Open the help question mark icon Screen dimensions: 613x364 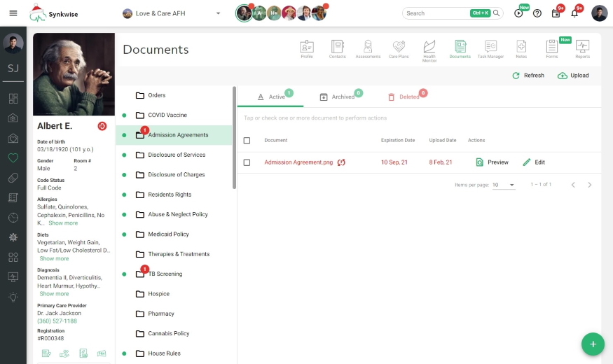(537, 13)
